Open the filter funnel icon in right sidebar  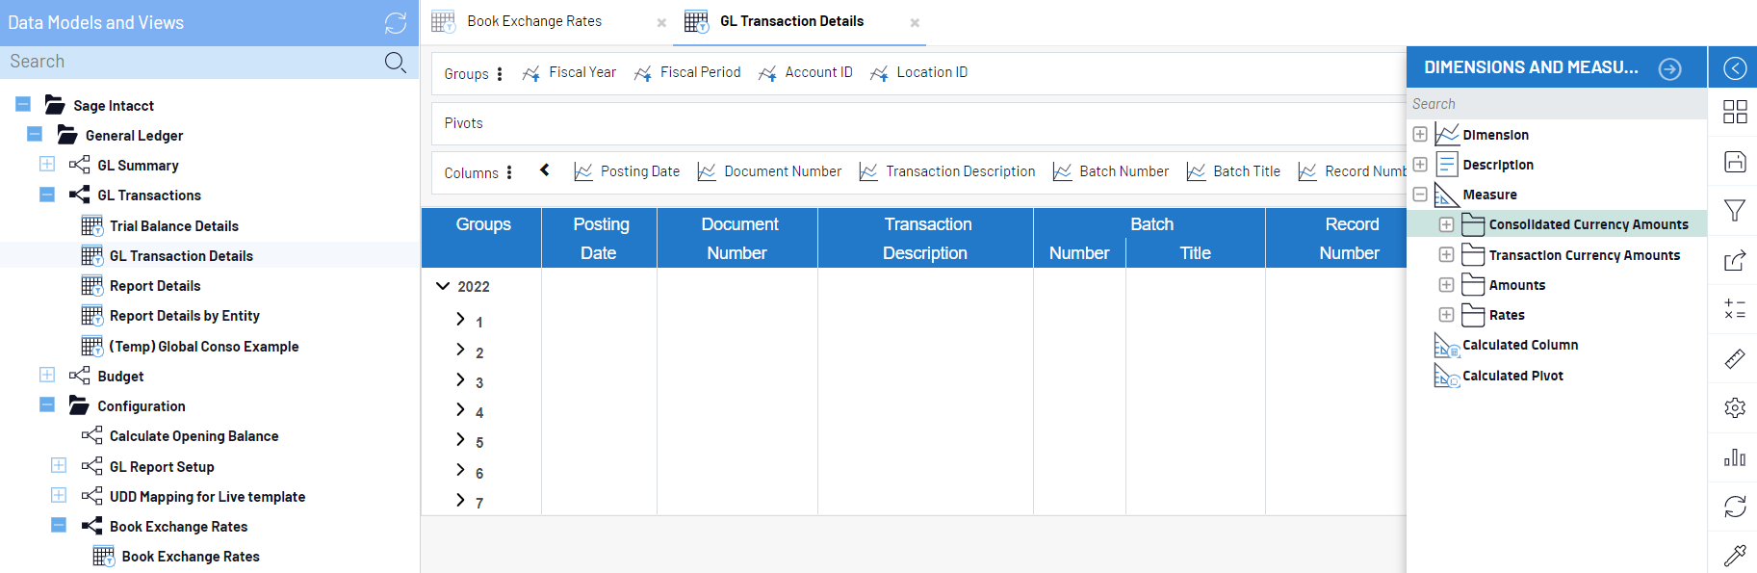1735,211
